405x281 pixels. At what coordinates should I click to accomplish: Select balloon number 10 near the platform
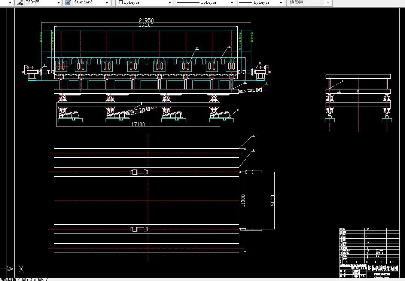point(245,83)
